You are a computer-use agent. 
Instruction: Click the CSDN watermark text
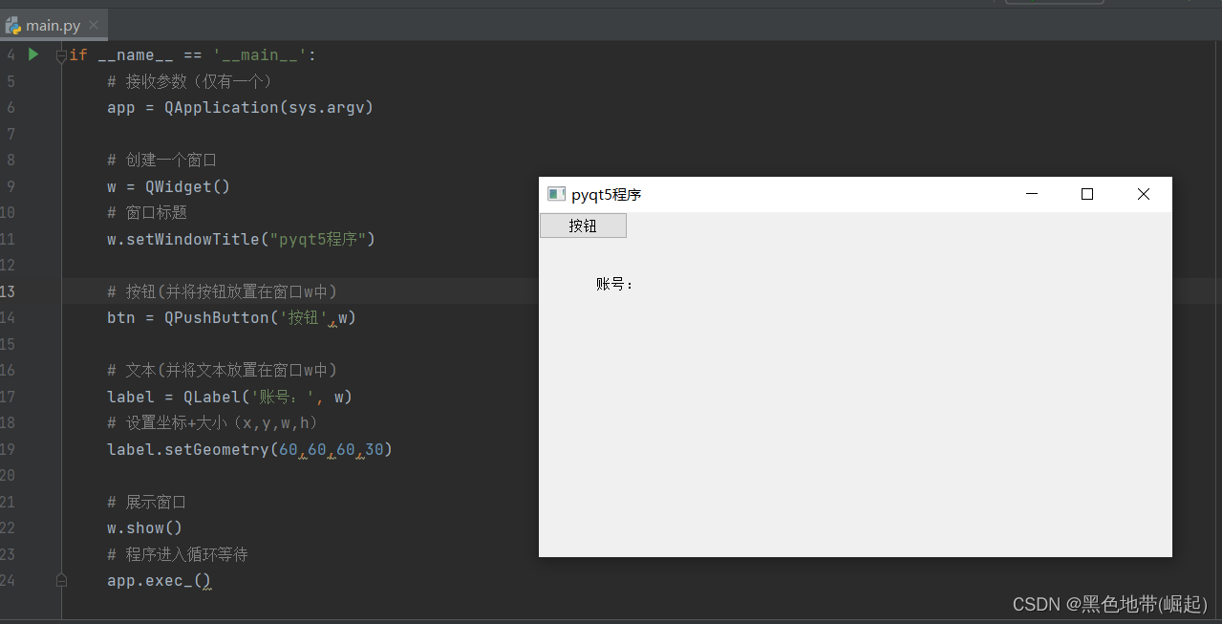click(1110, 604)
